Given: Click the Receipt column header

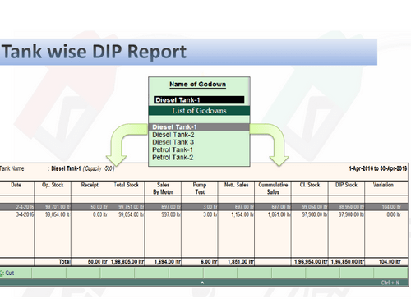Looking at the screenshot, I should (90, 185).
